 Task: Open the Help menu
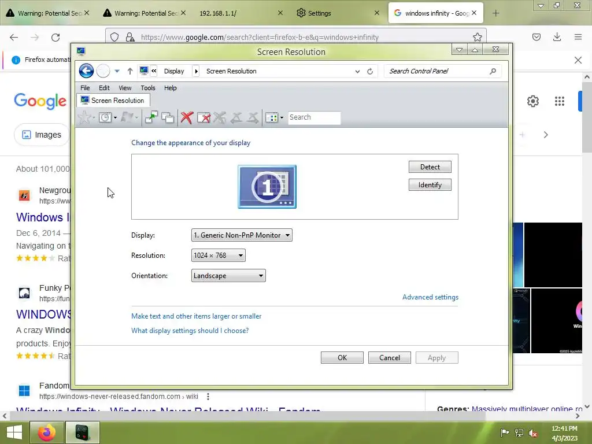171,88
